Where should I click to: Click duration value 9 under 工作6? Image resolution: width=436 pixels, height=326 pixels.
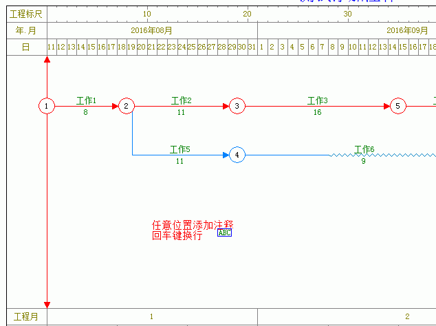pyautogui.click(x=363, y=161)
